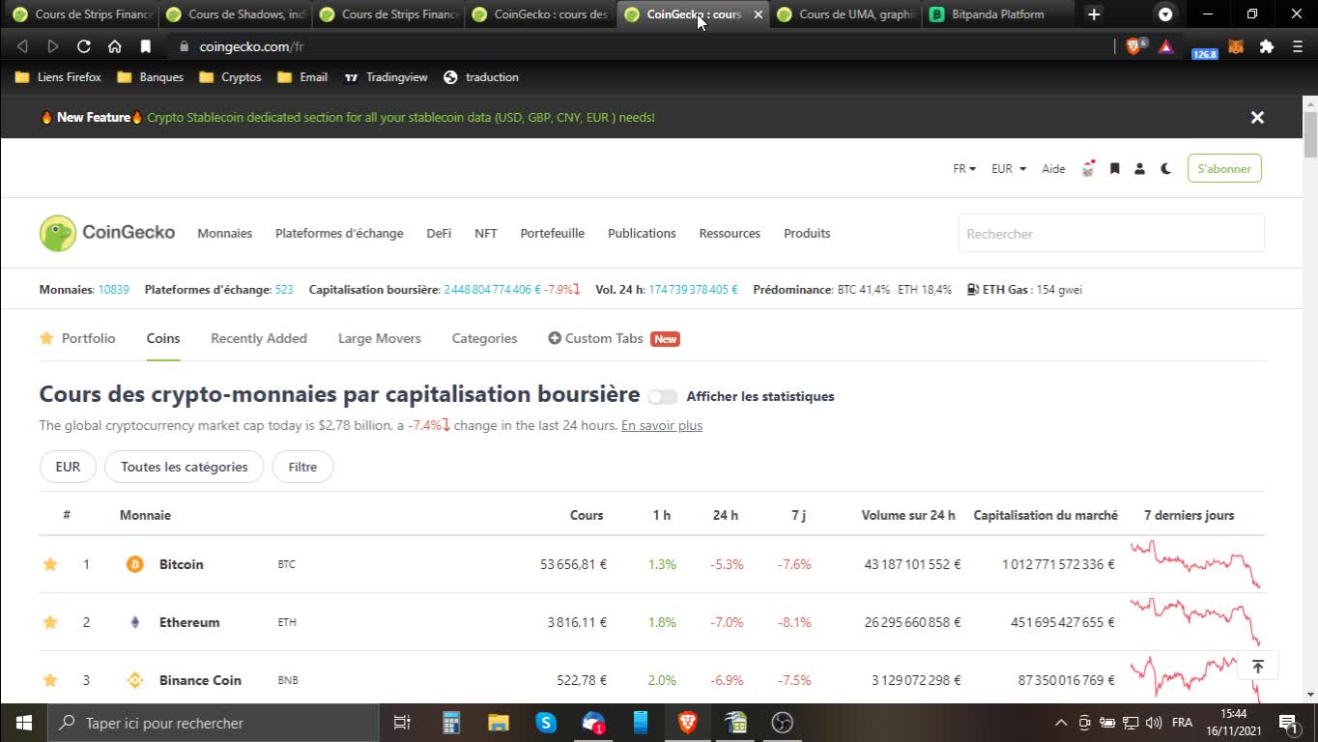1318x742 pixels.
Task: Bookmark this page via address bar bookmark icon
Action: pyautogui.click(x=146, y=46)
